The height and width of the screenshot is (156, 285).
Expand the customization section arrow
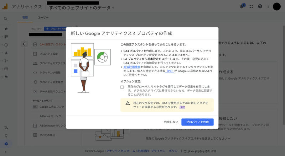[2, 37]
